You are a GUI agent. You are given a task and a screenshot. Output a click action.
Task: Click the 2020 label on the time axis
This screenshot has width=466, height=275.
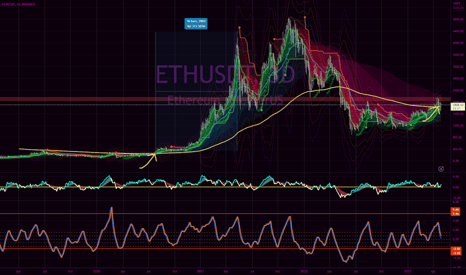(96, 271)
